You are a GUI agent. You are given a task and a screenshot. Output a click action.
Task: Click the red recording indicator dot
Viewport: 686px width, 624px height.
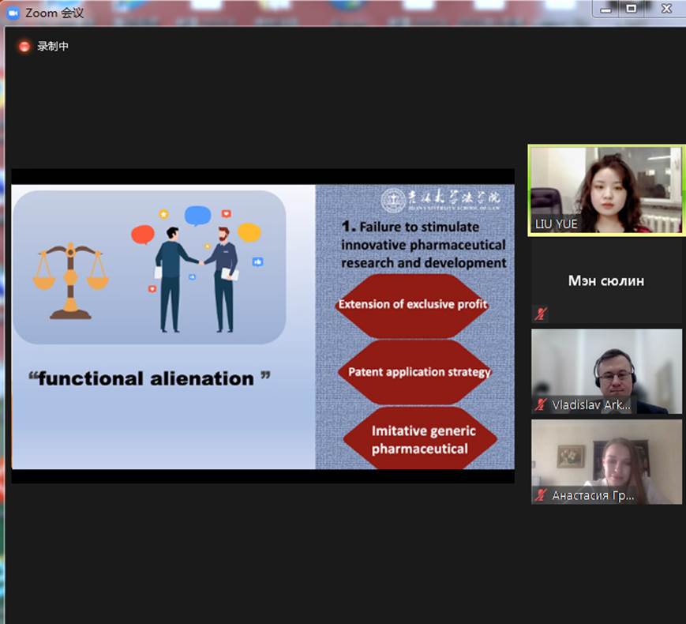coord(24,47)
